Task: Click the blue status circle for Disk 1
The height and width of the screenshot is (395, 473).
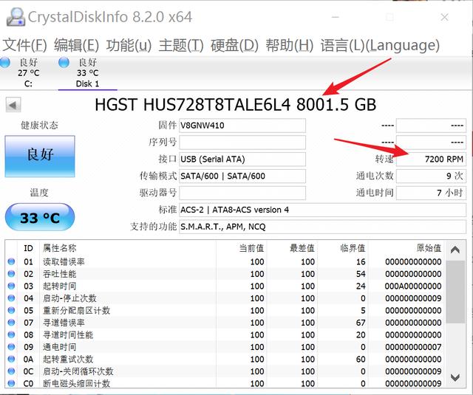Action: coord(64,62)
